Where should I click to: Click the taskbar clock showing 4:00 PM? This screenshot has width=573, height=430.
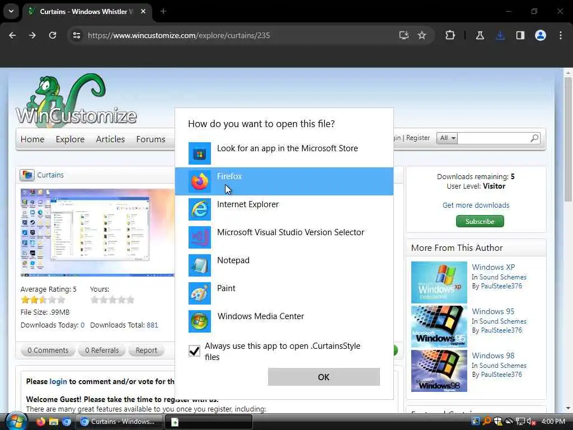(x=553, y=422)
